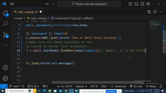Open the notifications bell in the status bar
166x93 pixels.
[161, 86]
